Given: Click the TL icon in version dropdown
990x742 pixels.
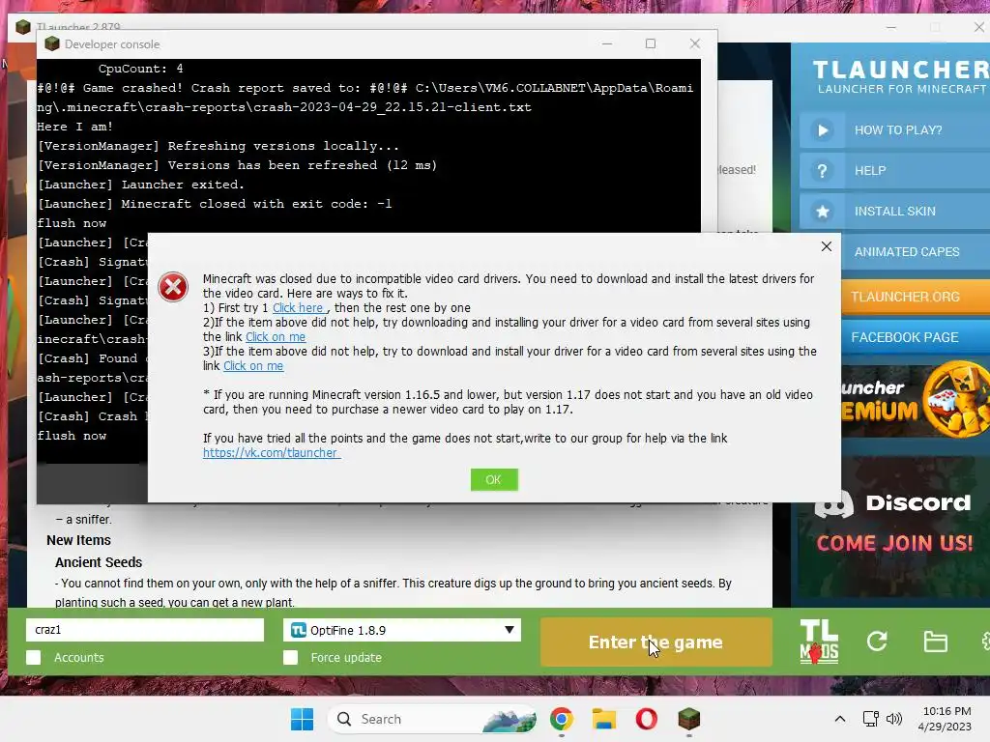Looking at the screenshot, I should coord(298,630).
